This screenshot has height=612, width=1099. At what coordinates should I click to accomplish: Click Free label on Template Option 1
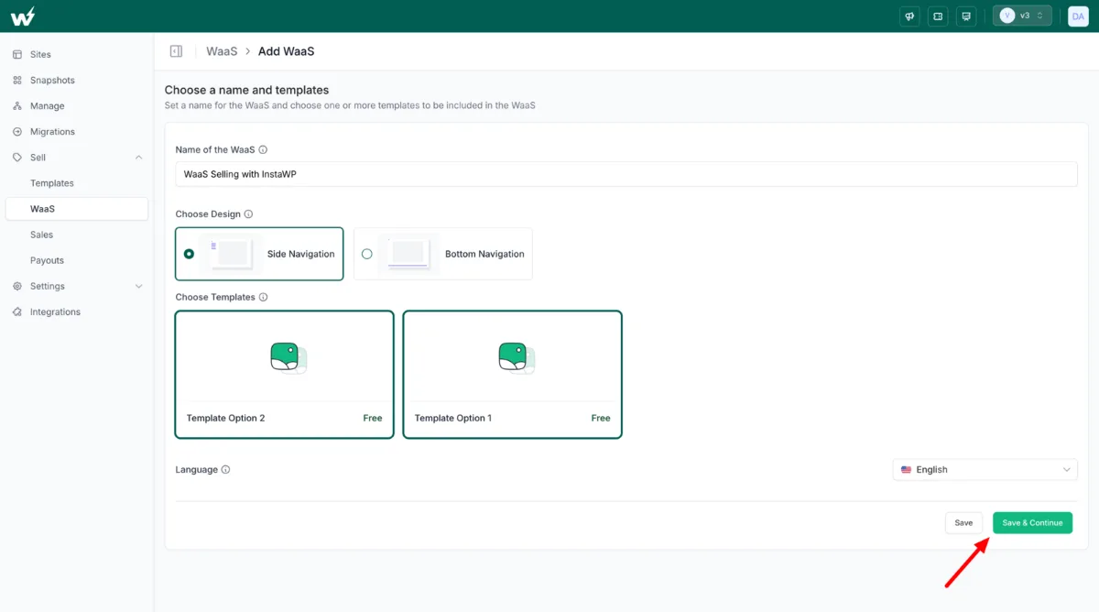point(601,418)
